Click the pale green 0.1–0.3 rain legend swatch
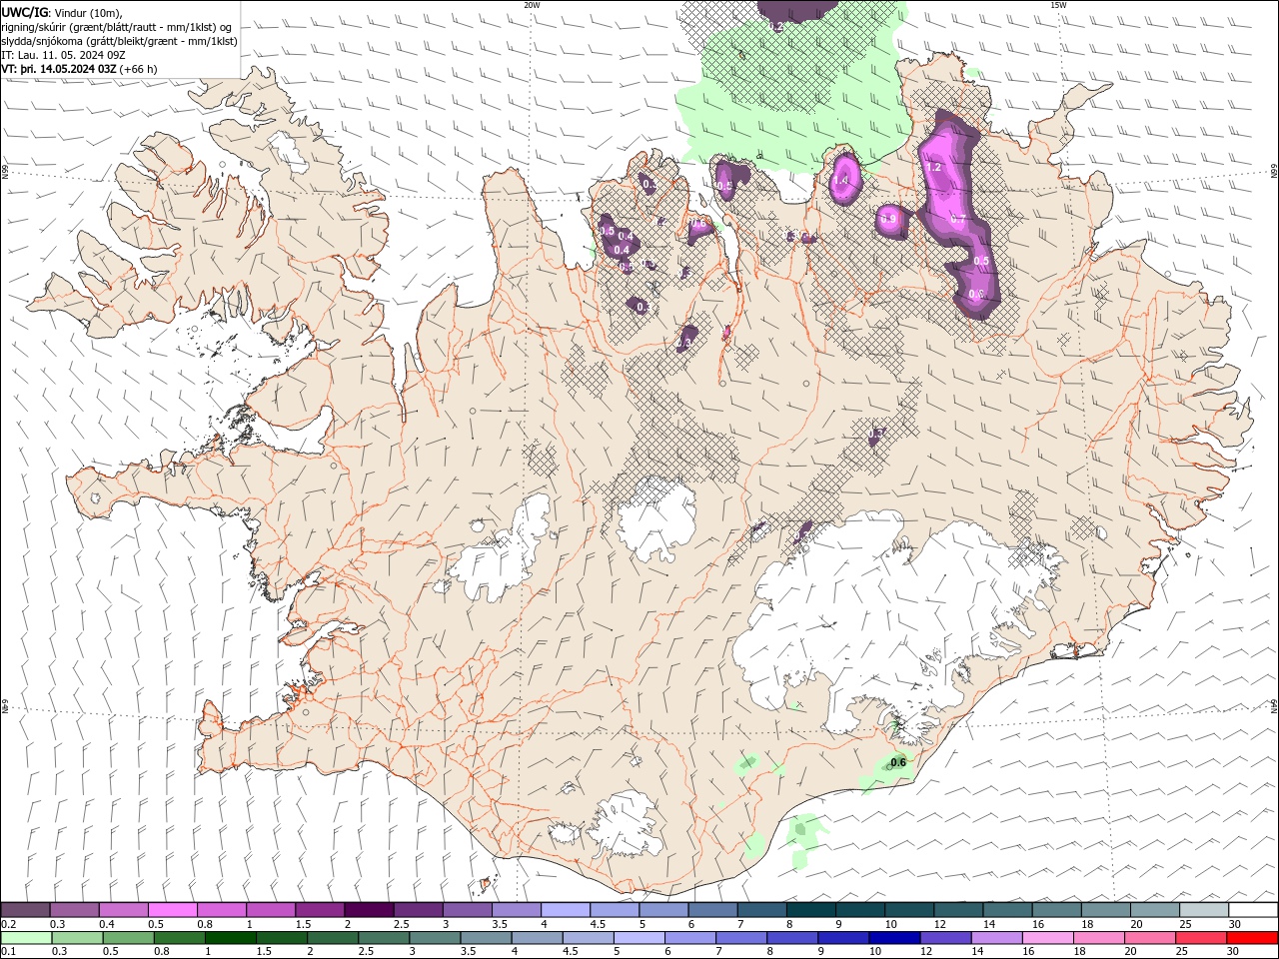The image size is (1279, 959). (x=27, y=938)
